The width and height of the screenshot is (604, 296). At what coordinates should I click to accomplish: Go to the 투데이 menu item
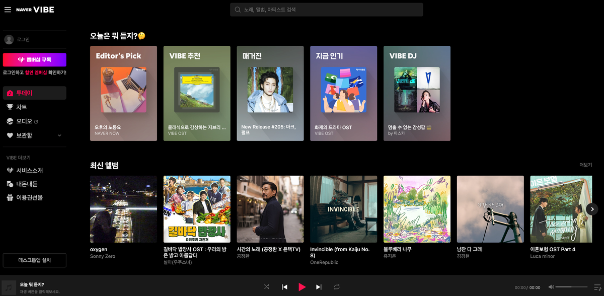click(35, 93)
